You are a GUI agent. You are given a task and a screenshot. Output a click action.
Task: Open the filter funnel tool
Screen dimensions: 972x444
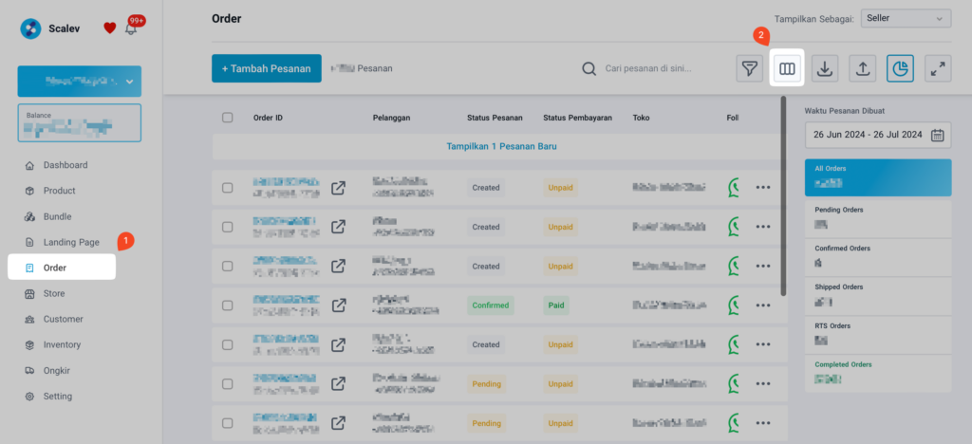click(x=750, y=68)
